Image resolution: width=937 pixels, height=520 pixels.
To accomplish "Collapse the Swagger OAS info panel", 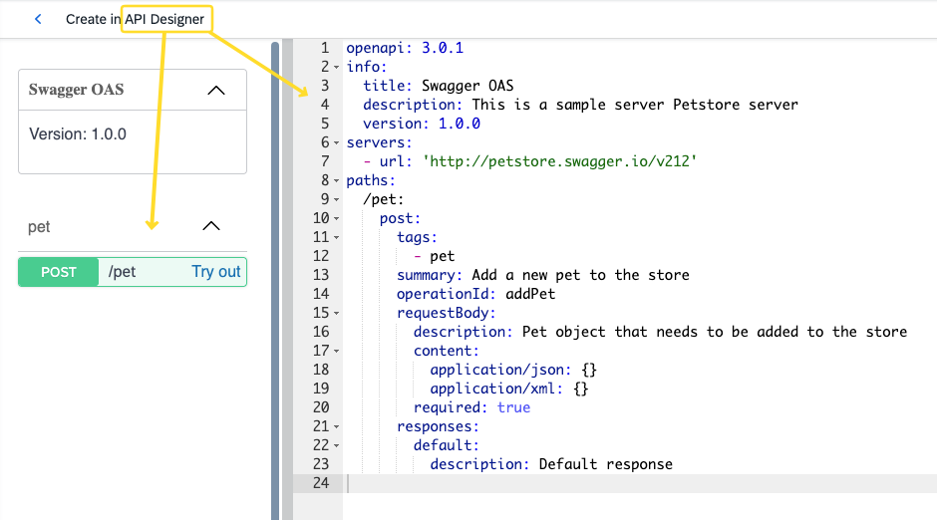I will point(215,91).
